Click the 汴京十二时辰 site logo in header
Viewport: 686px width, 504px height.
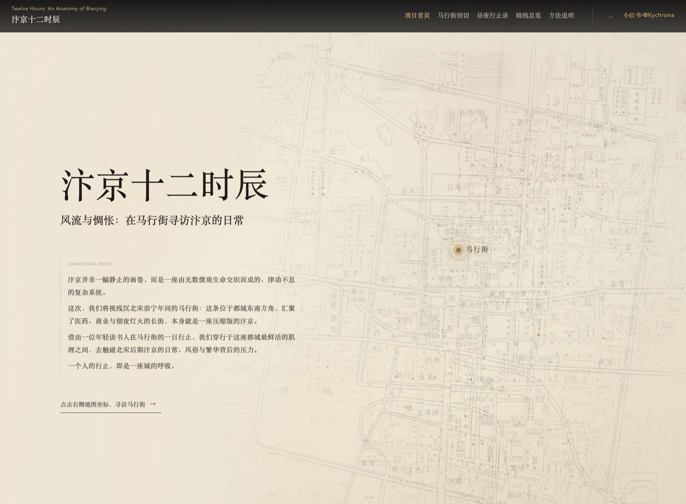(x=36, y=19)
